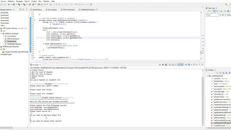Click Clear Console icon
The image size is (231, 130).
point(170,65)
